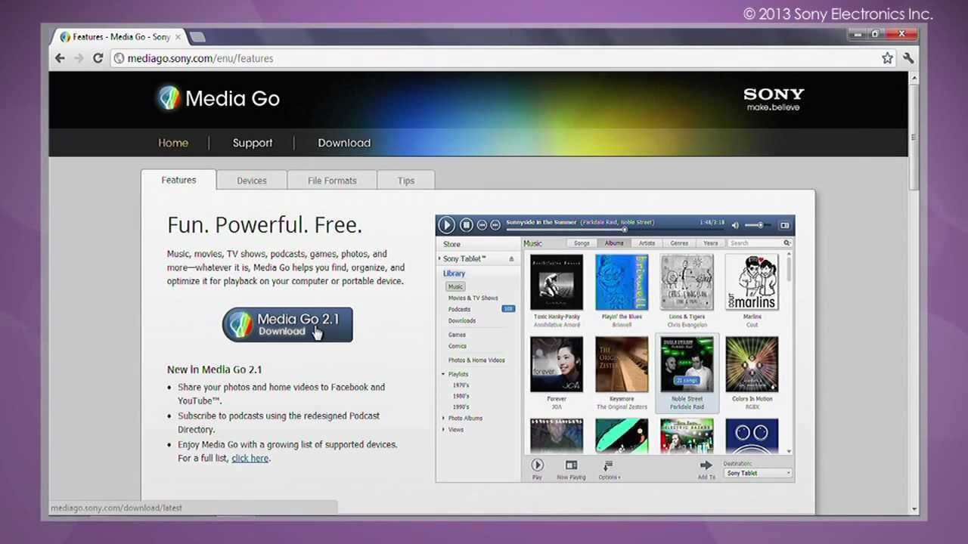Image resolution: width=968 pixels, height=544 pixels.
Task: Select Genres view tab in preview
Action: [x=679, y=243]
